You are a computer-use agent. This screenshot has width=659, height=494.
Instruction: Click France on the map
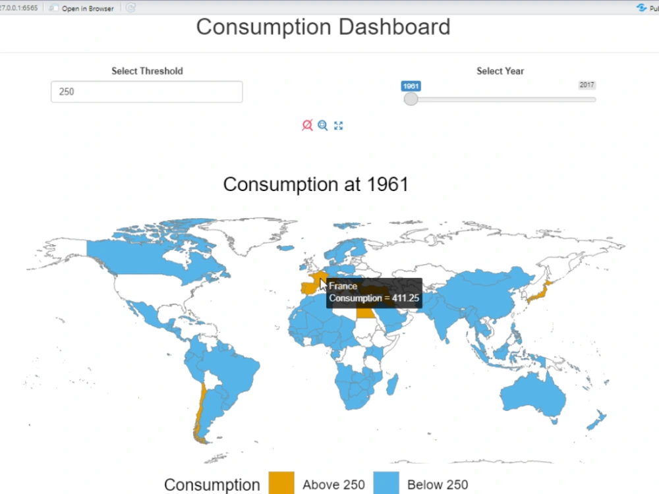click(x=320, y=279)
